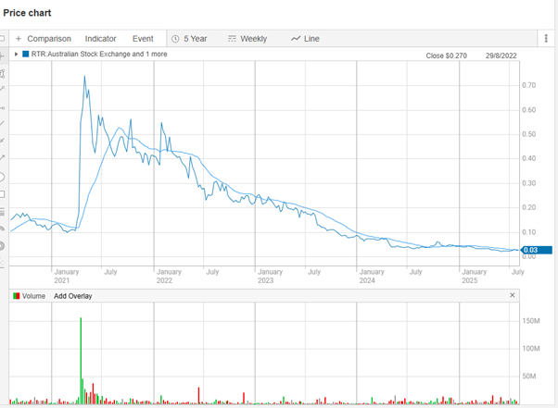Click the red-green Volume color swatch
The height and width of the screenshot is (408, 558).
click(x=16, y=296)
